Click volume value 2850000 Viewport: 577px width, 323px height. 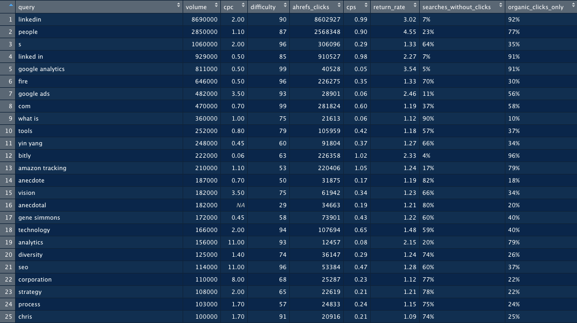click(x=204, y=32)
